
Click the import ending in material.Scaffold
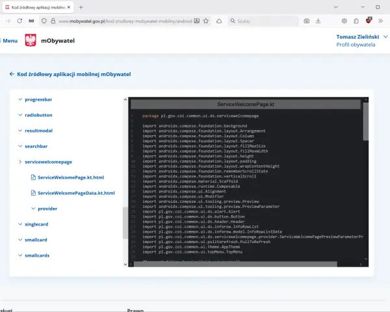(190, 181)
